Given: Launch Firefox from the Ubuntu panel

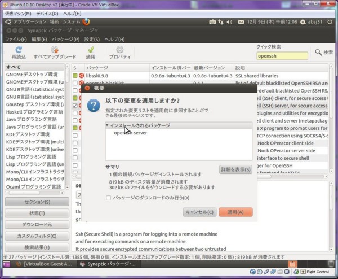Looking at the screenshot, I should (x=86, y=21).
